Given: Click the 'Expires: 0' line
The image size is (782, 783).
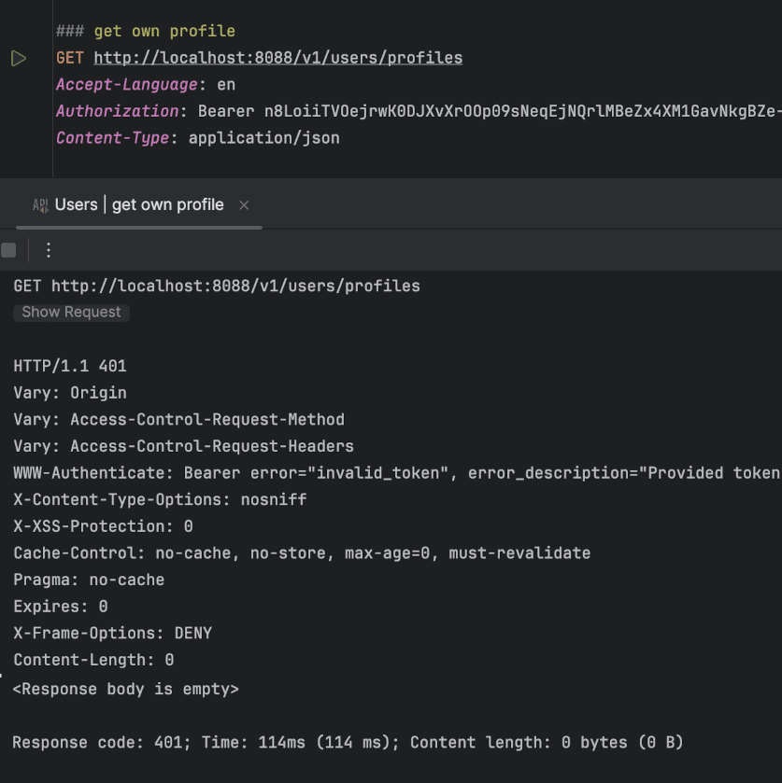Looking at the screenshot, I should coord(61,607).
